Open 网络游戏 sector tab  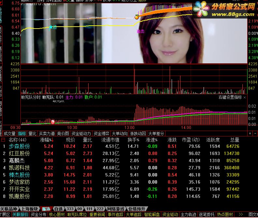click(116, 209)
